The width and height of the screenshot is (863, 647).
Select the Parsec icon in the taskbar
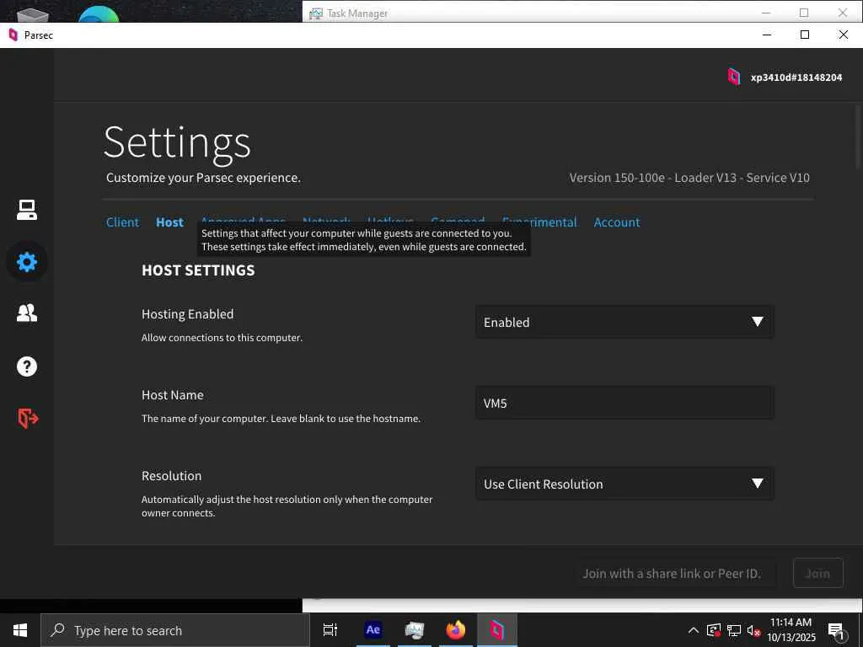click(x=497, y=630)
